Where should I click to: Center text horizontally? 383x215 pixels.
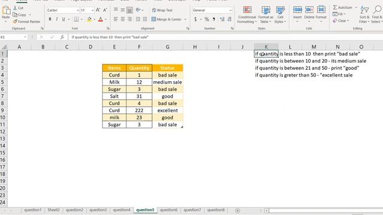coord(123,19)
